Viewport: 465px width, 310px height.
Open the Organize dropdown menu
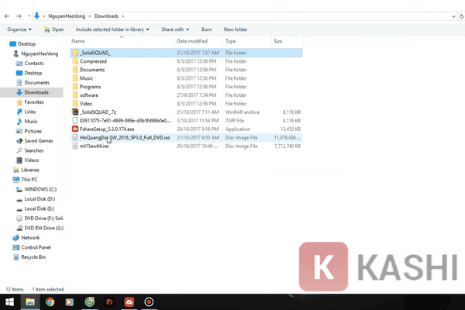click(19, 29)
